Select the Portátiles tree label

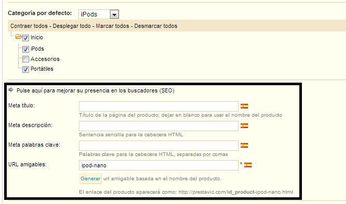click(42, 69)
